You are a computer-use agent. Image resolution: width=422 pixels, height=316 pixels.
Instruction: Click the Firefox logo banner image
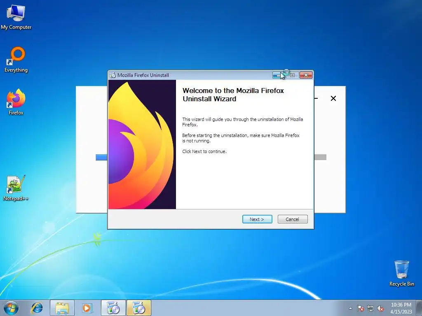pos(142,144)
